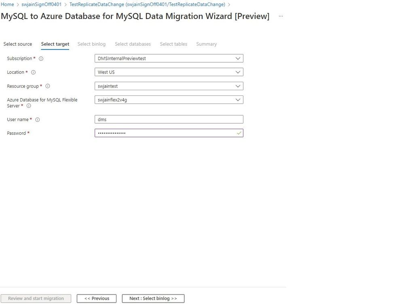Switch to the Select source tab

click(18, 44)
